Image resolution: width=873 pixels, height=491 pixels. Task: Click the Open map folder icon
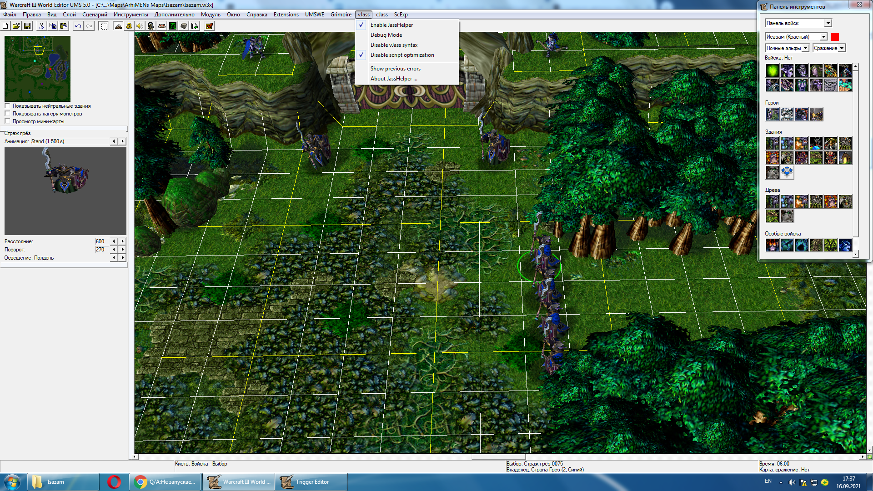(16, 26)
